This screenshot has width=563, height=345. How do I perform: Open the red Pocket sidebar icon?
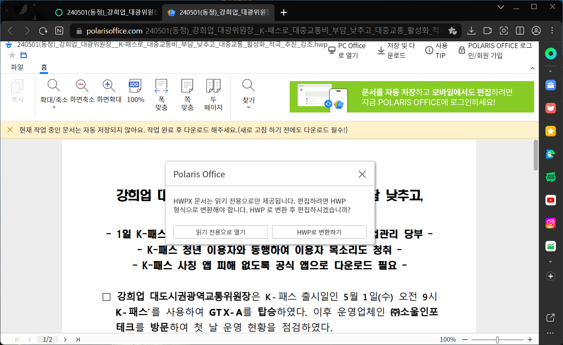(551, 108)
